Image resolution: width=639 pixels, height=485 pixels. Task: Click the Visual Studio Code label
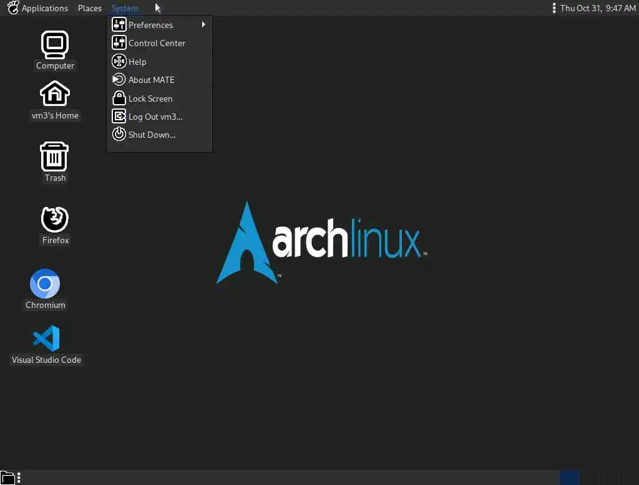point(46,360)
